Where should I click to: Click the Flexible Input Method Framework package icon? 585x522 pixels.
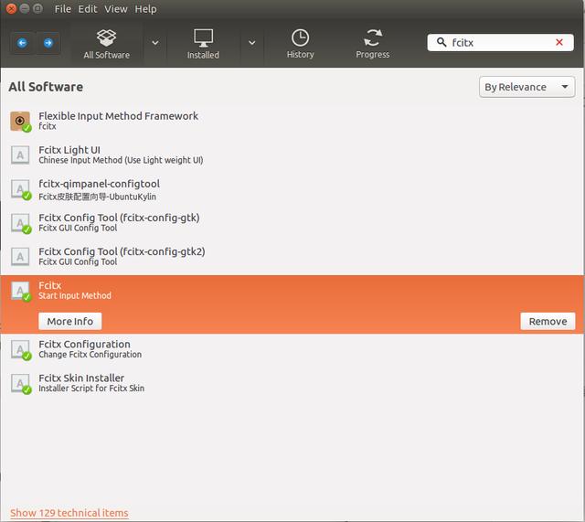[x=20, y=122]
